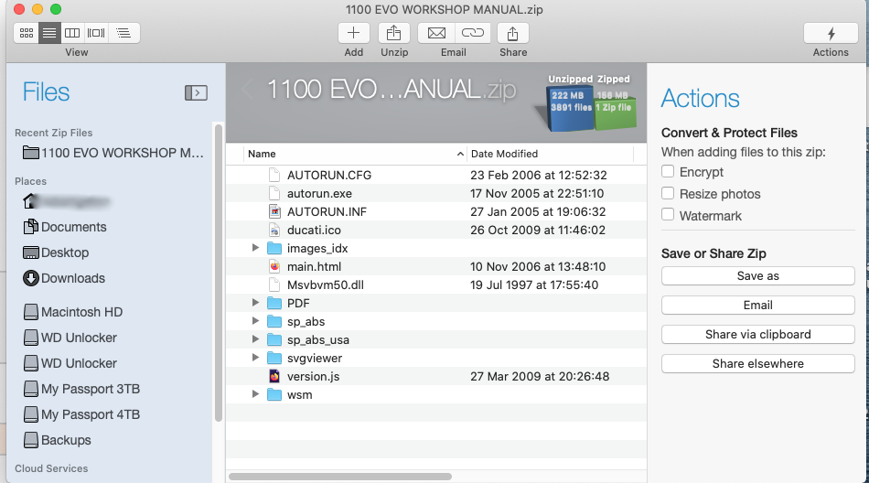Image resolution: width=869 pixels, height=483 pixels.
Task: Select the version.js file icon
Action: [x=274, y=377]
